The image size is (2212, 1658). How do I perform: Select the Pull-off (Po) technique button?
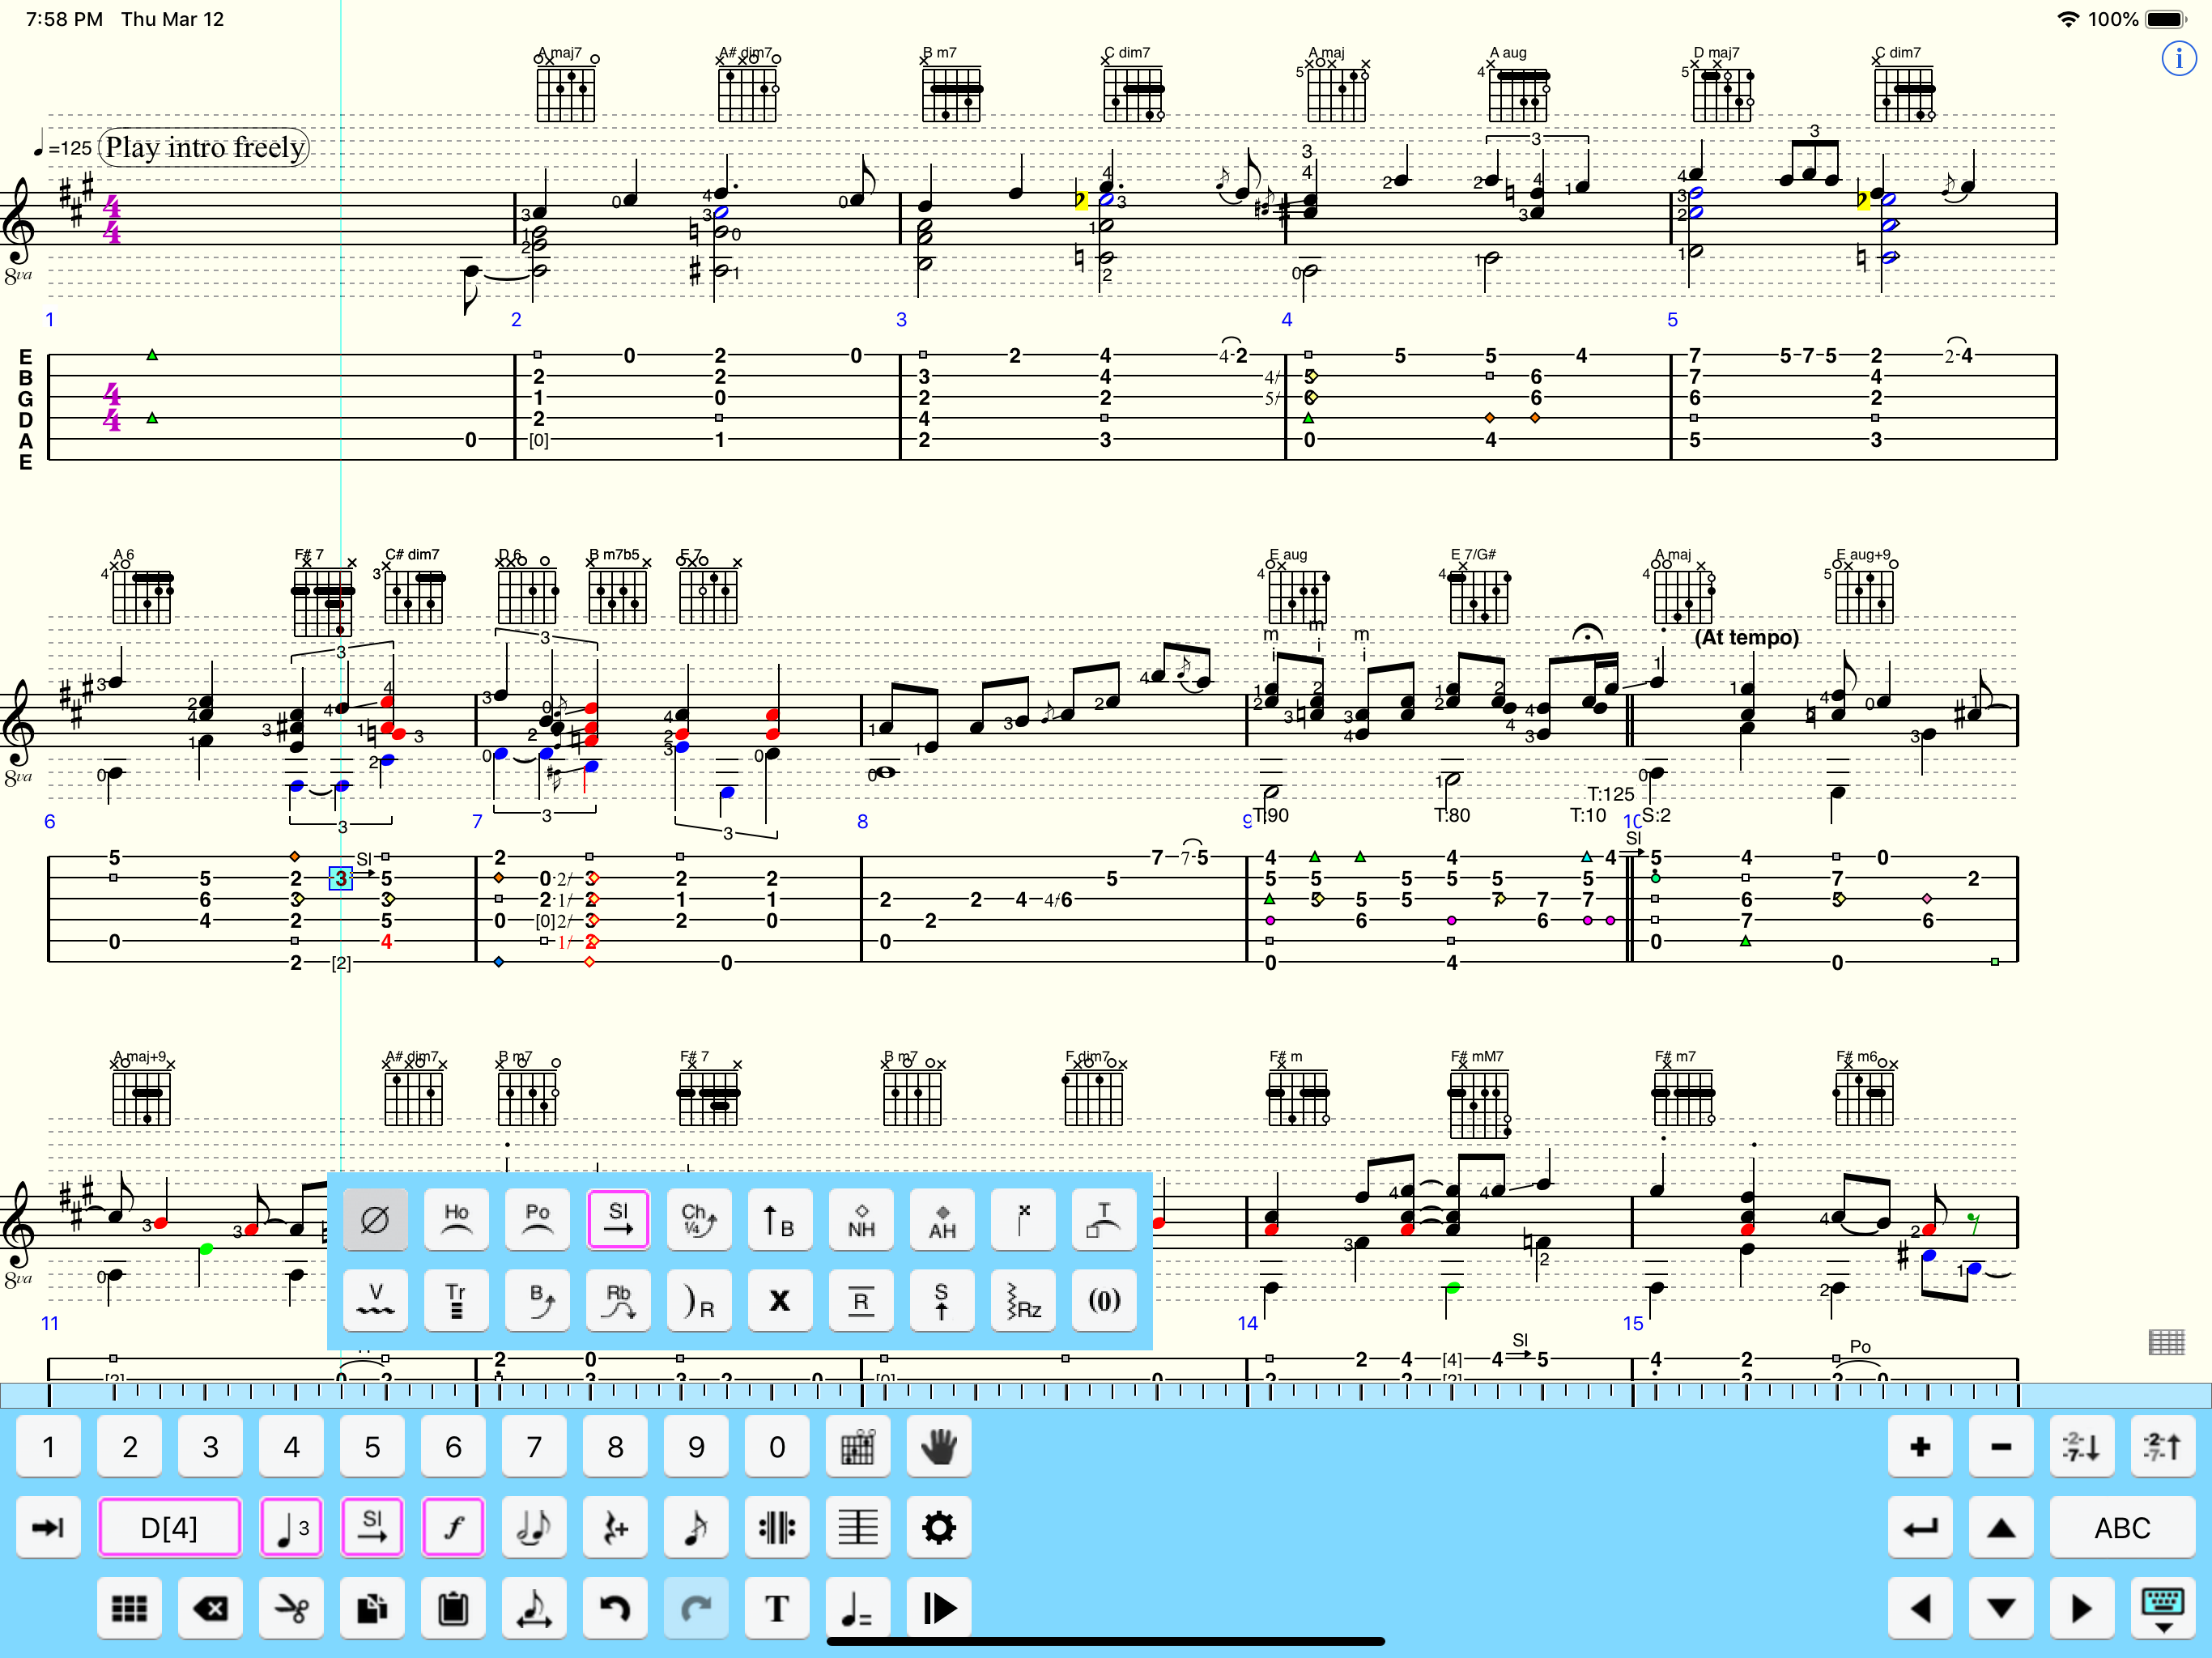(x=537, y=1219)
